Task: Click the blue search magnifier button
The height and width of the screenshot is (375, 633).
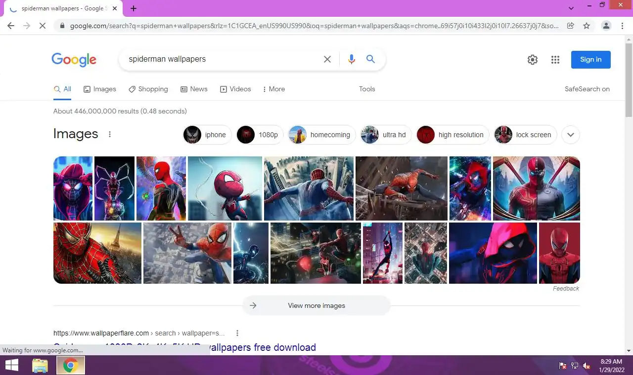Action: [370, 59]
